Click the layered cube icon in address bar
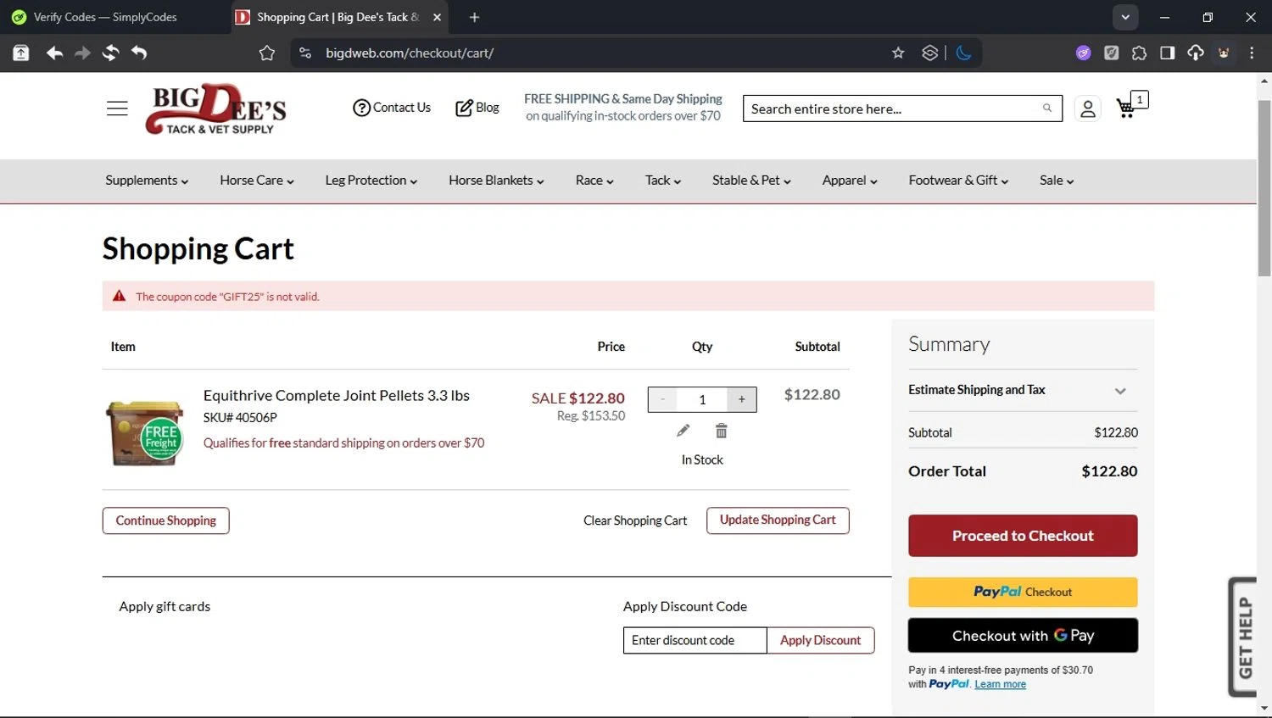1272x718 pixels. [x=929, y=53]
